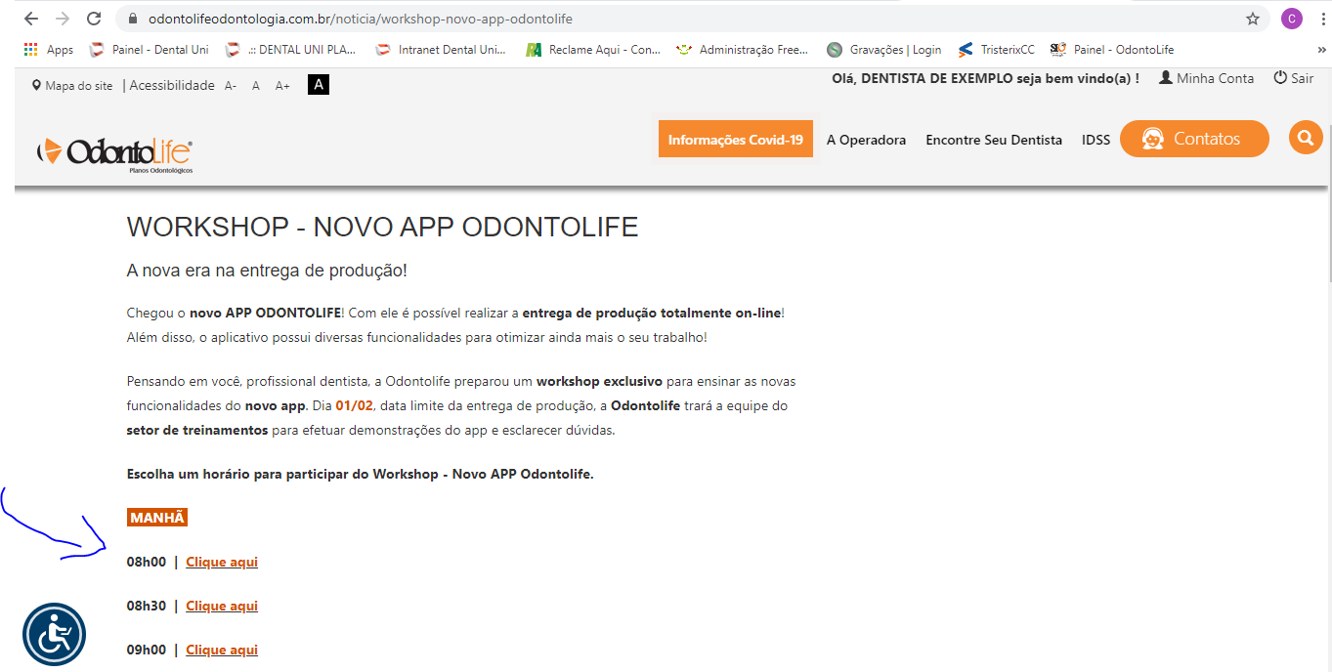Click "Clique aqui" for 08h00
Viewport: 1332px width, 672px height.
point(222,562)
